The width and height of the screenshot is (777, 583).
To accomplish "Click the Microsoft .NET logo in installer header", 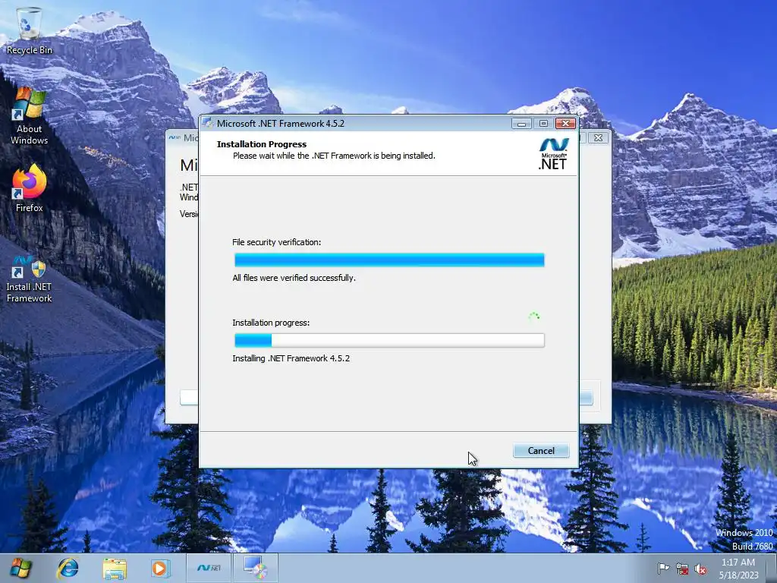I will point(553,153).
